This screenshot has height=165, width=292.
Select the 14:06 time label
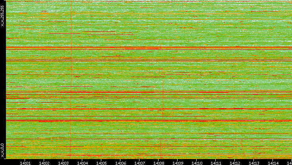(x=120, y=163)
